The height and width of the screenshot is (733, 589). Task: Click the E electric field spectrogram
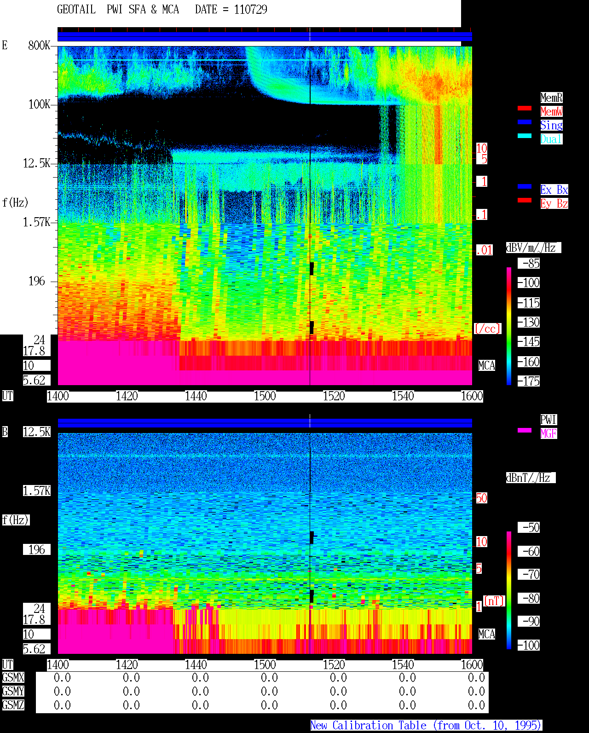(x=265, y=215)
